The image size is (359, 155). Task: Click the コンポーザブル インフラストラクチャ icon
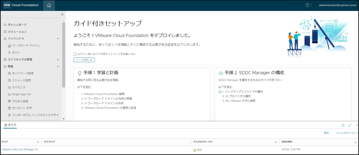(9, 115)
